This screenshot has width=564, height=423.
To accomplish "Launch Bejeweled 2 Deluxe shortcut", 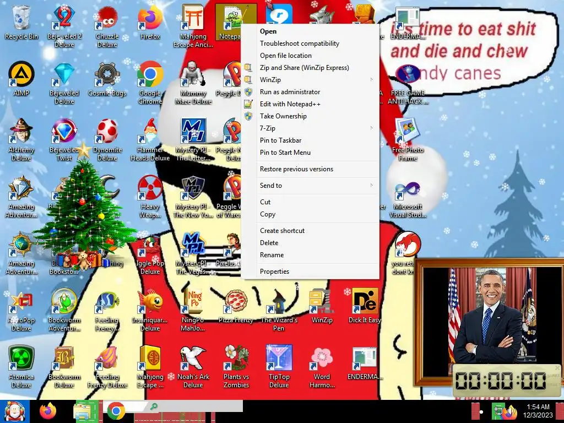I will (x=64, y=26).
